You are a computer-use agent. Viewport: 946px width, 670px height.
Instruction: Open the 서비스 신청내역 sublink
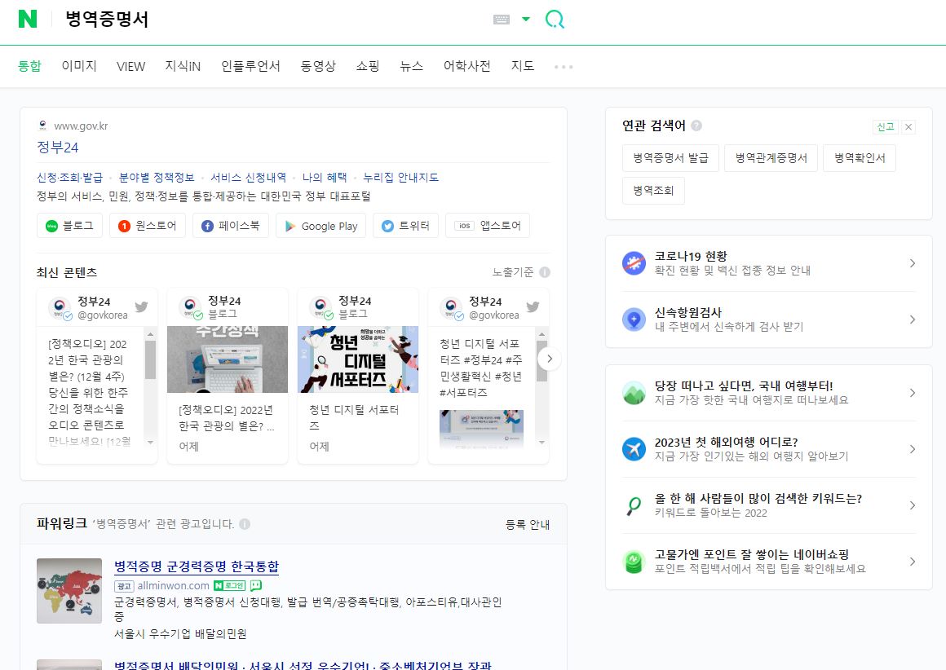coord(248,178)
